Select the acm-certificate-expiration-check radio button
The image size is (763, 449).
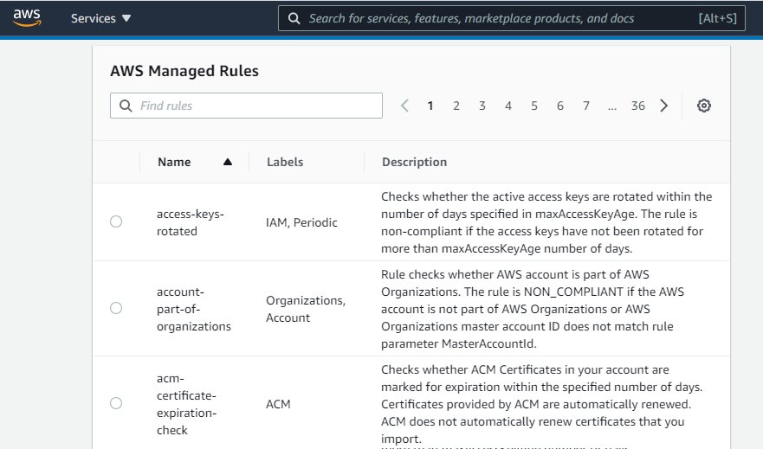[116, 403]
